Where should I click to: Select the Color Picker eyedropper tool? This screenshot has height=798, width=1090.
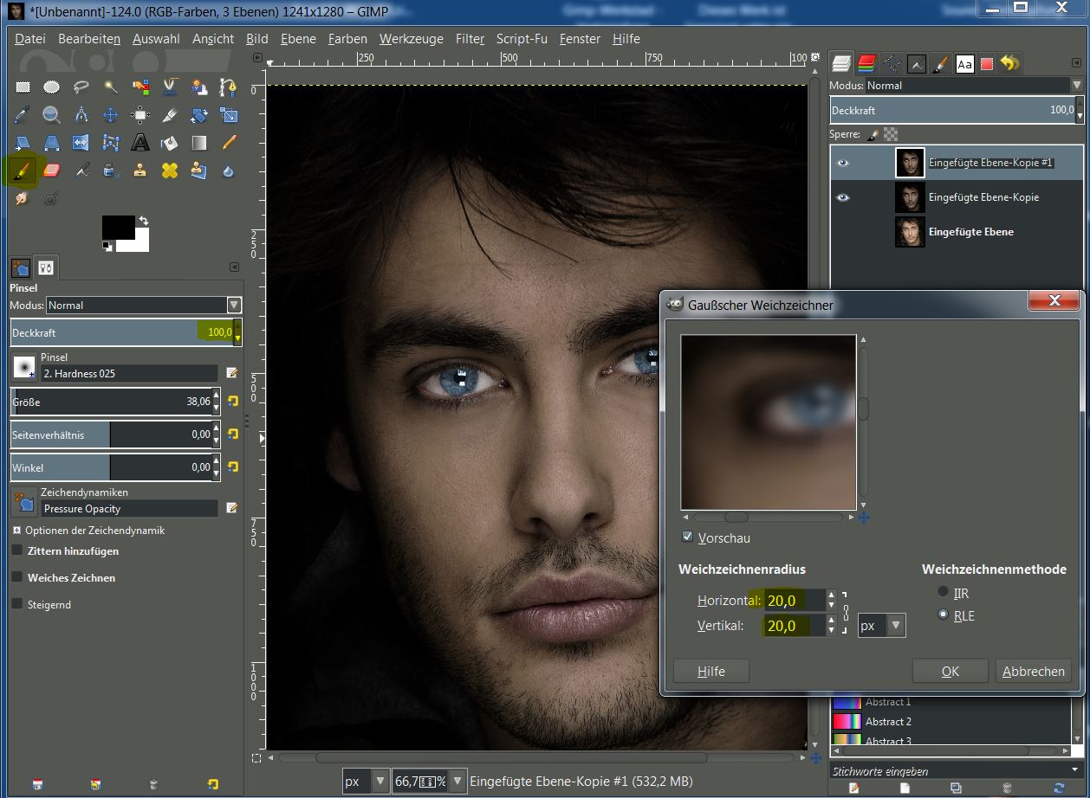click(23, 114)
